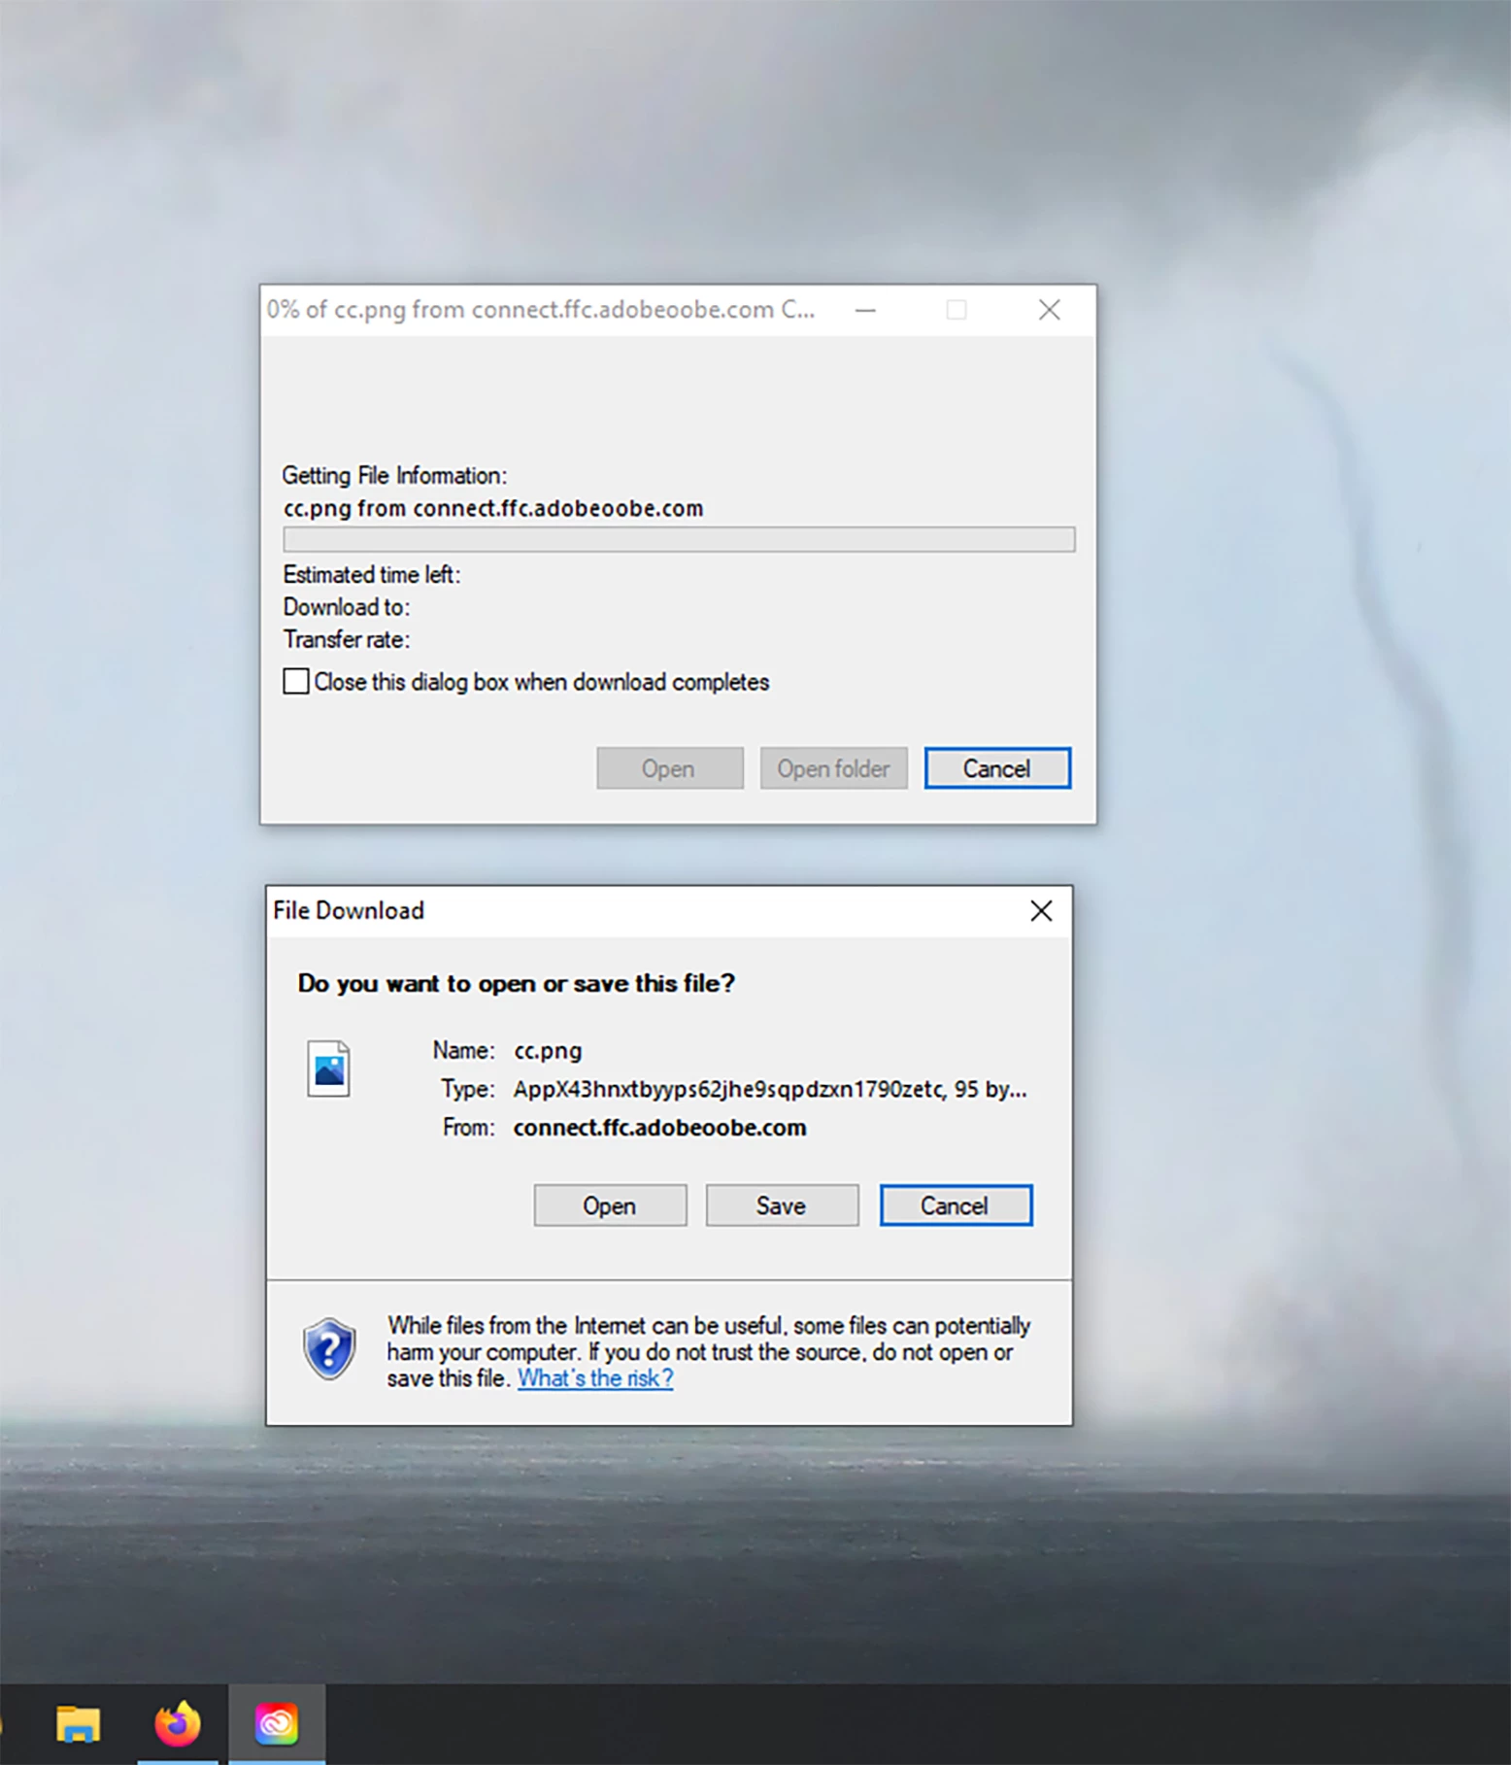Click the File Download title bar text

tap(349, 910)
